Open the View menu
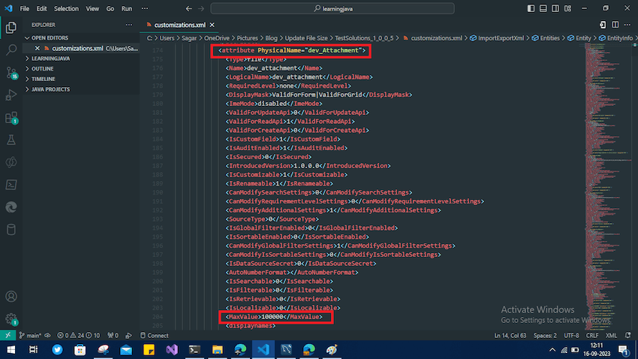The image size is (638, 359). [92, 8]
